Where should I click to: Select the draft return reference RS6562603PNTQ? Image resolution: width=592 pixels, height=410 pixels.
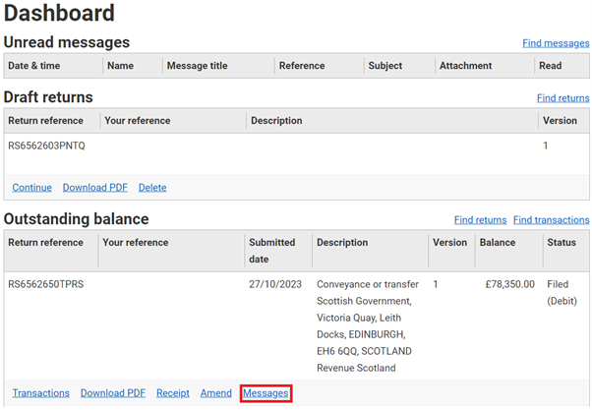(x=46, y=146)
